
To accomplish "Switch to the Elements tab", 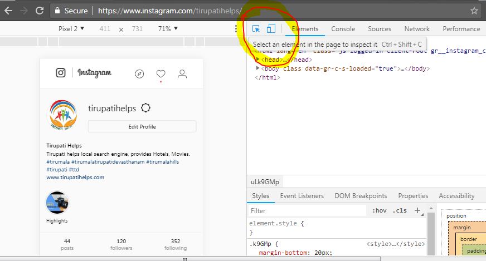I will tap(305, 29).
